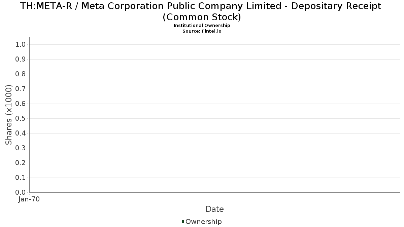Viewport: 404px width, 227px height.
Task: Select the Institutional Ownership subtitle
Action: [202, 26]
